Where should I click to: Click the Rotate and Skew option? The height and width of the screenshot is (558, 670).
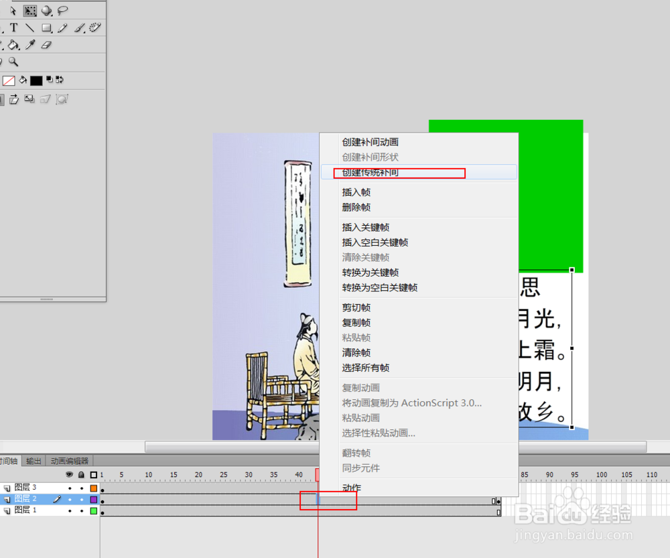13,99
